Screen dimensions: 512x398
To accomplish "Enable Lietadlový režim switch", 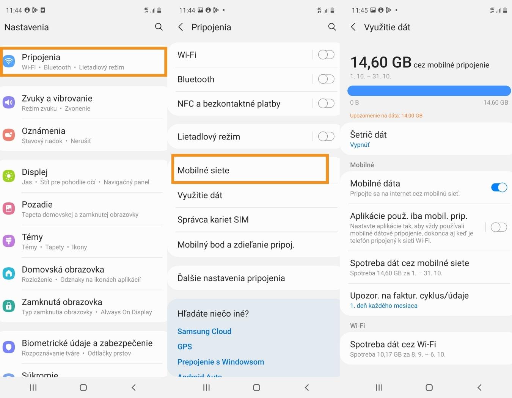I will click(326, 136).
